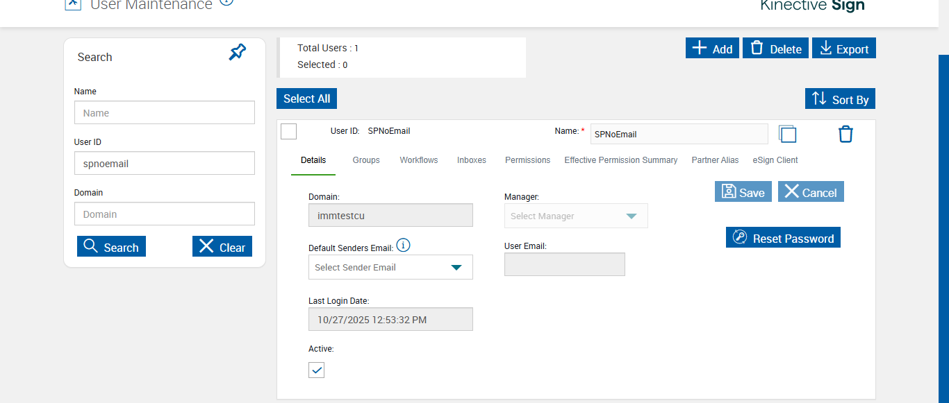Clear the search filters

pos(222,247)
